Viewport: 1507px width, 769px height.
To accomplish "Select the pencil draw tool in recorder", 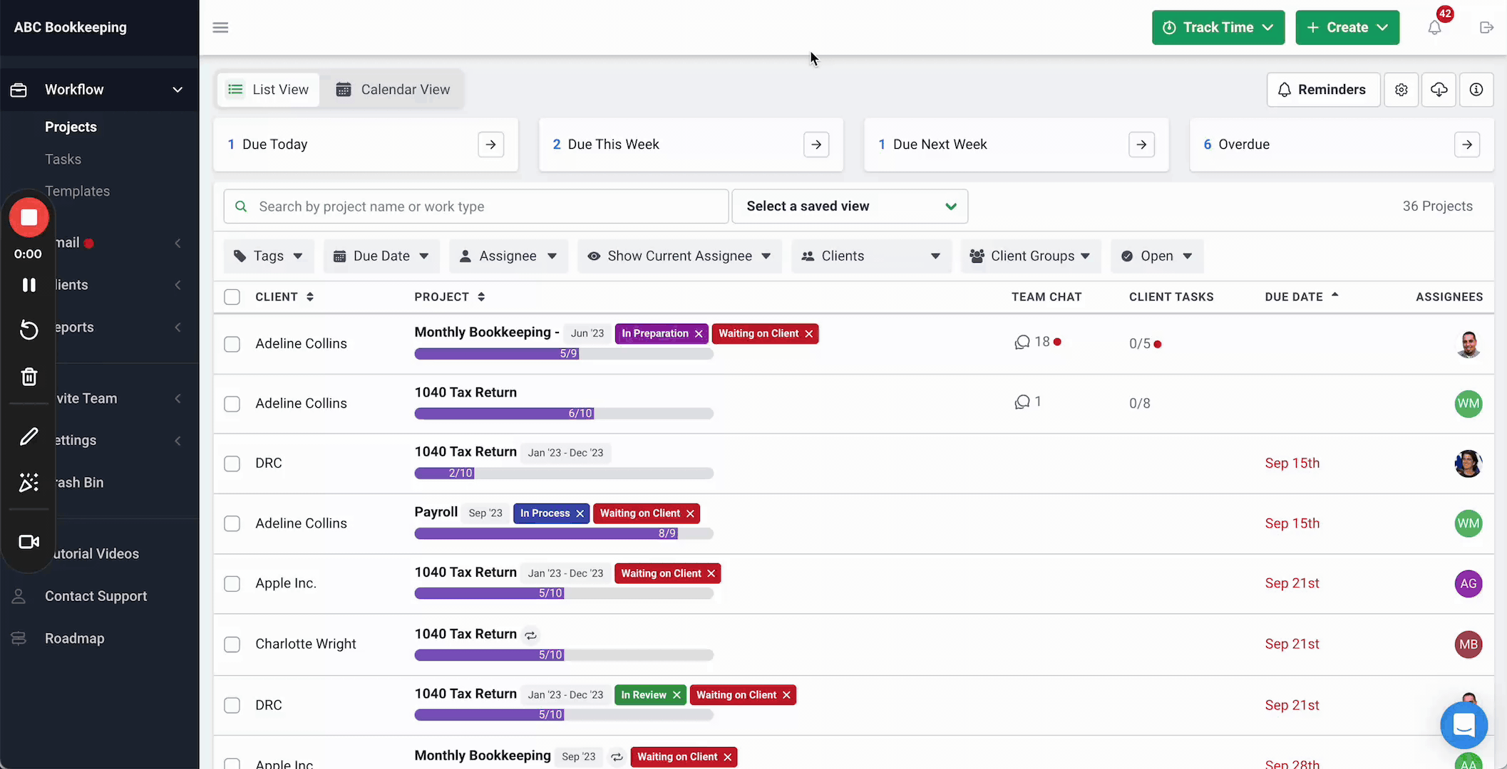I will (x=29, y=436).
